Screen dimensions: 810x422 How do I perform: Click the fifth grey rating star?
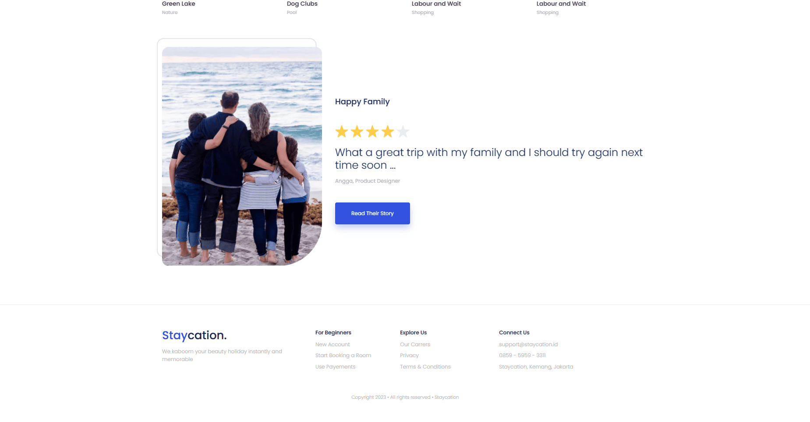coord(403,131)
